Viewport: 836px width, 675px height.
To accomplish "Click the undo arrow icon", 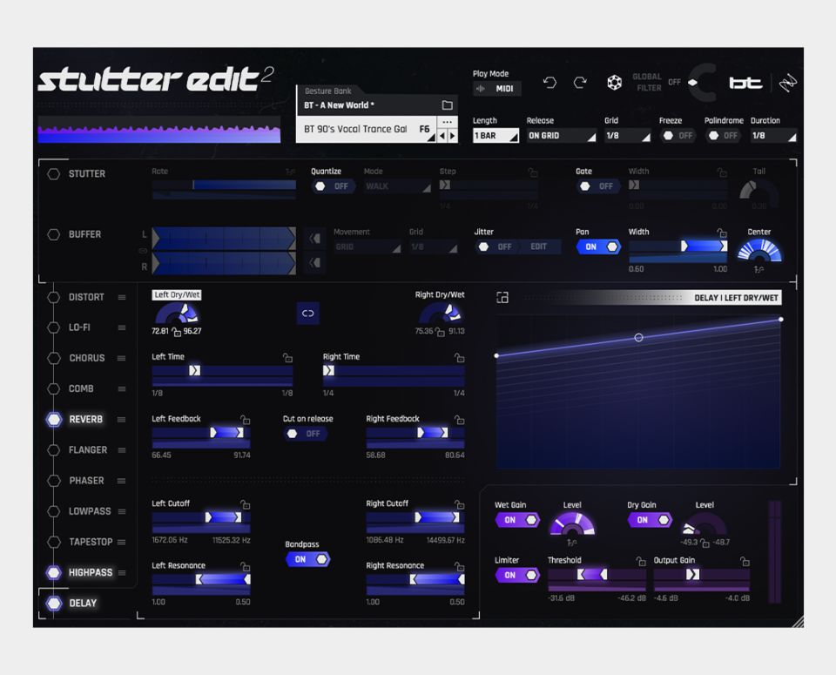I will click(549, 83).
